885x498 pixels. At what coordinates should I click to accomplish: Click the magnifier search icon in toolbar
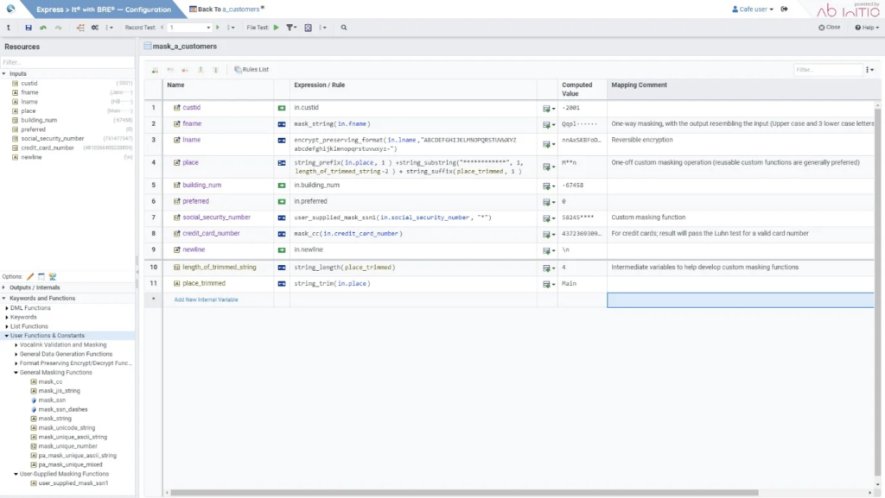[x=344, y=28]
